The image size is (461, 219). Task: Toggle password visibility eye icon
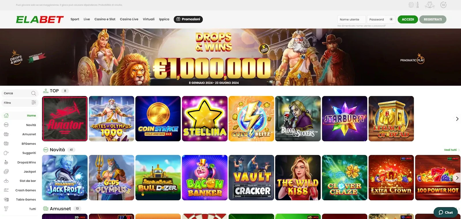(391, 19)
